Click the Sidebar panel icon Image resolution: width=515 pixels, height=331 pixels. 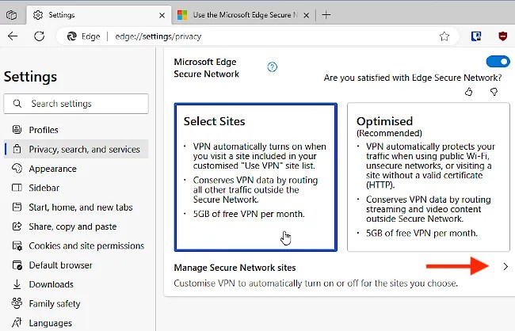point(17,188)
